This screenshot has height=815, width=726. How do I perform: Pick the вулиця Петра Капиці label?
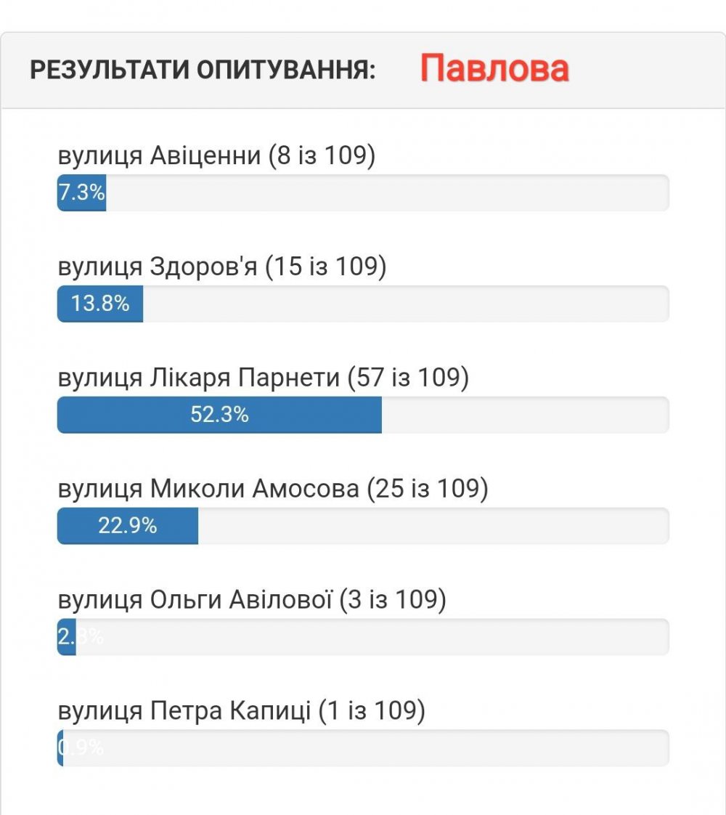click(241, 710)
